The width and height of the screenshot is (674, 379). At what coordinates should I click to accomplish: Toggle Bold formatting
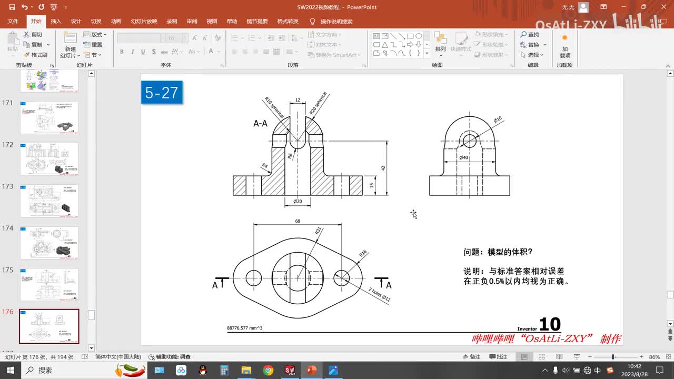pyautogui.click(x=122, y=52)
